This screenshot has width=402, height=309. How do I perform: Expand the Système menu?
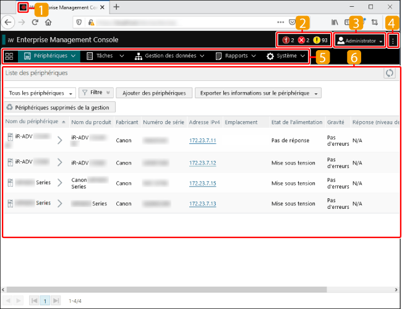[x=286, y=56]
